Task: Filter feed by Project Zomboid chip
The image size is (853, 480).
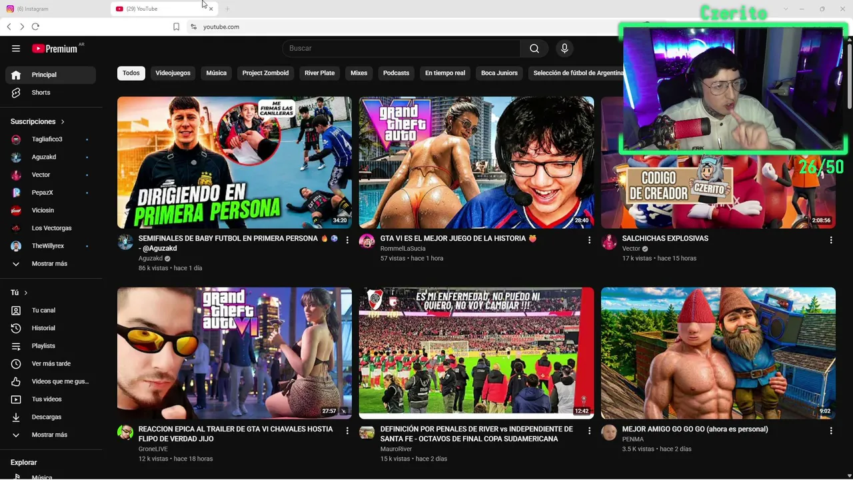Action: 265,73
